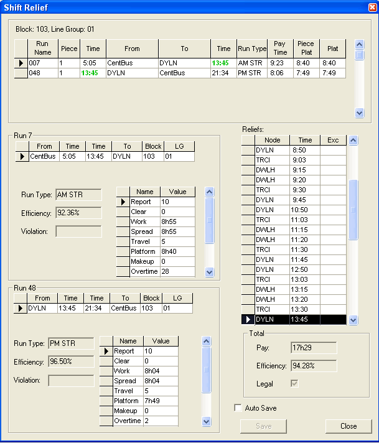
Task: Select relief TRCI at 9:03
Action: point(294,160)
